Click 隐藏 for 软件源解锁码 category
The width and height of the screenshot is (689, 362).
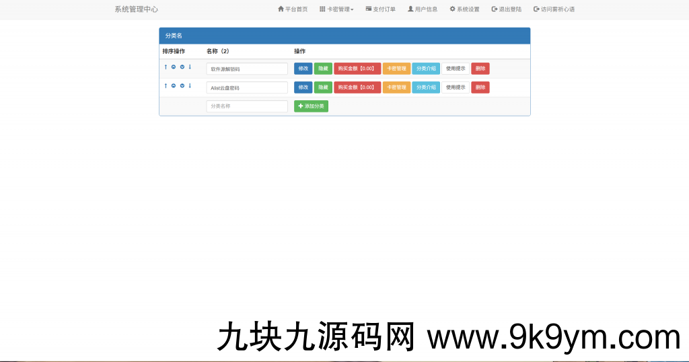(x=323, y=69)
